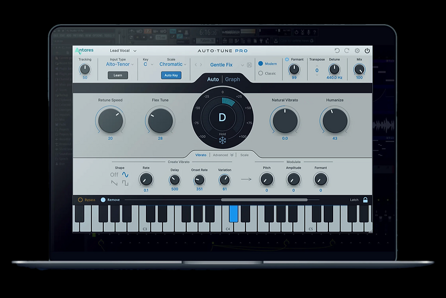Viewport: 446px width, 298px height.
Task: Click the window resize grip corner
Action: click(370, 231)
